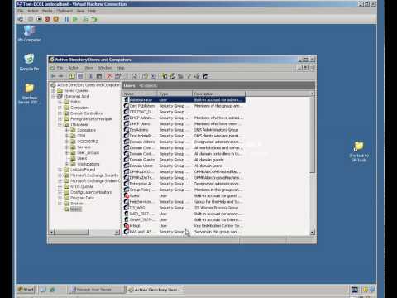The width and height of the screenshot is (397, 298).
Task: Click the Refresh toolbar icon in ADUC
Action: 135,76
